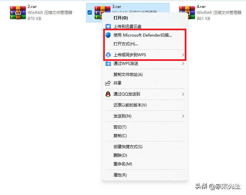
Task: Click the Xunlei cloud upload bird icon
Action: pos(108,26)
